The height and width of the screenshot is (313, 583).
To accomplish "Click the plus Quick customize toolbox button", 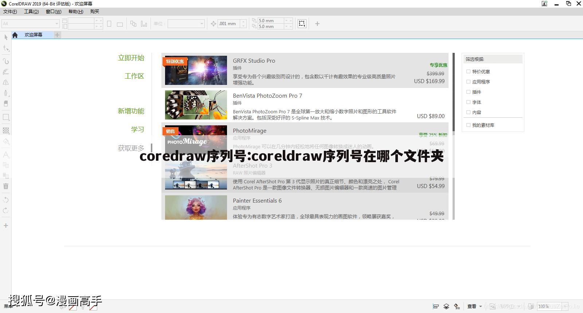I will pos(6,226).
